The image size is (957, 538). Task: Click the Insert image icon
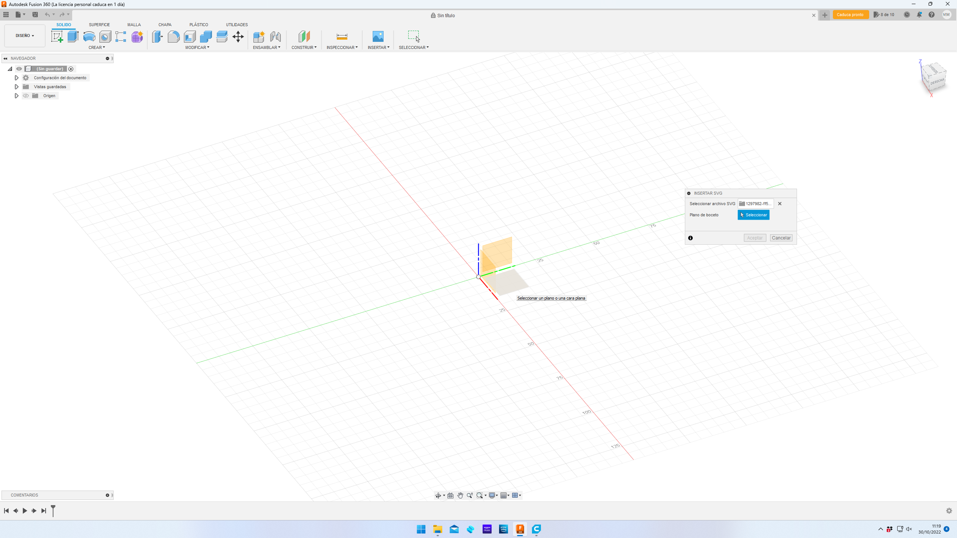(x=378, y=37)
